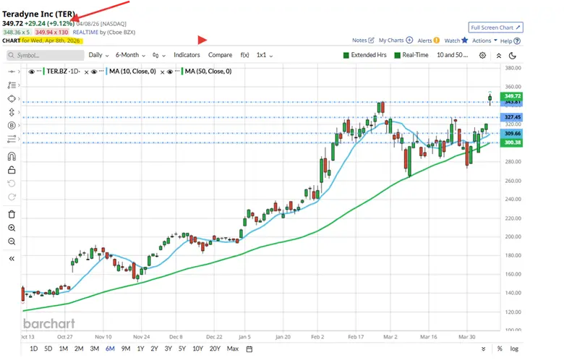The height and width of the screenshot is (363, 564).
Task: Click the Compare button
Action: pos(220,55)
